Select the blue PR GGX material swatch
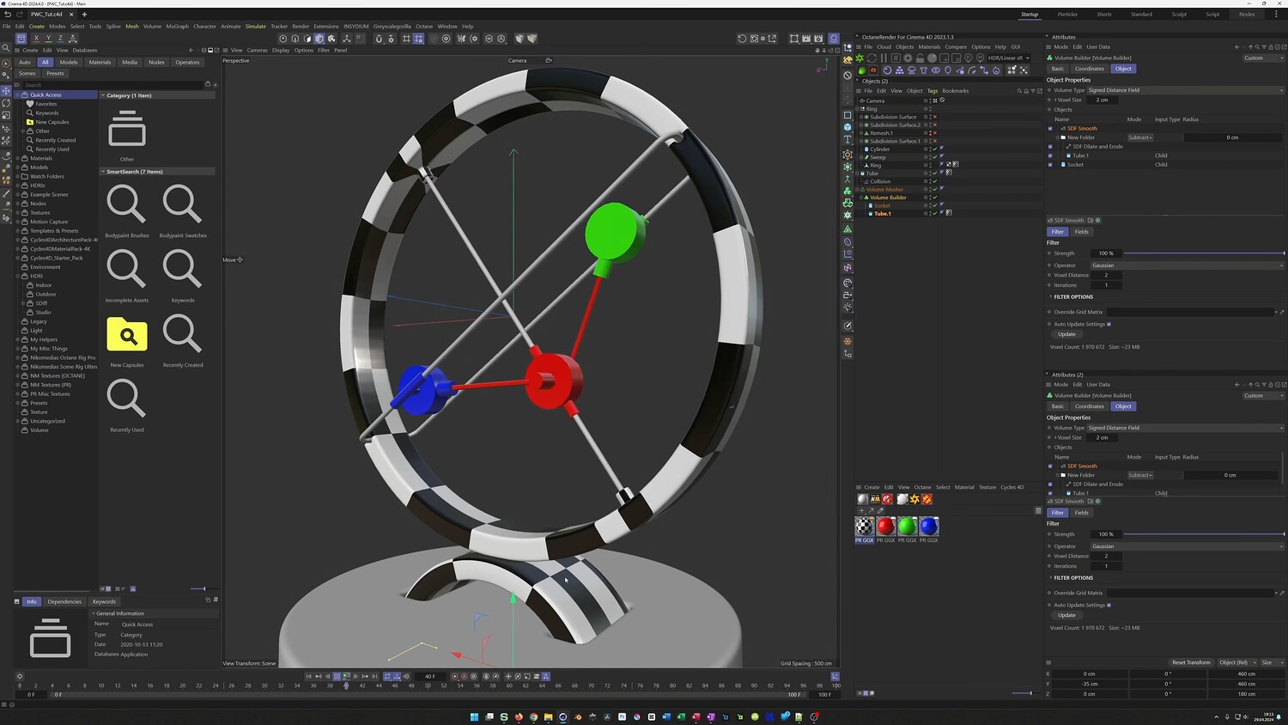 click(929, 527)
